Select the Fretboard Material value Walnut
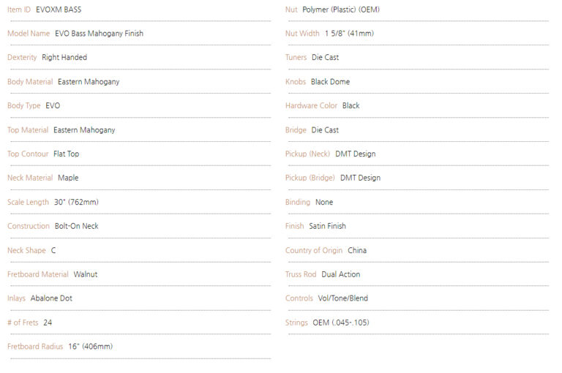Image resolution: width=562 pixels, height=373 pixels. [x=85, y=275]
